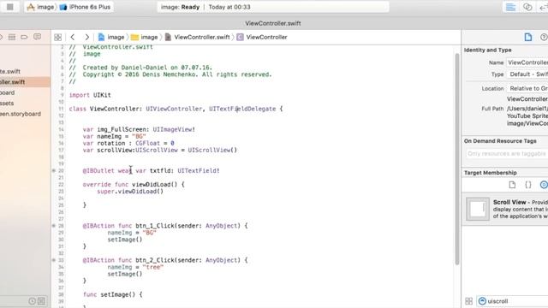
Task: Select the highlighted 'oller.swift' file row
Action: pos(25,82)
